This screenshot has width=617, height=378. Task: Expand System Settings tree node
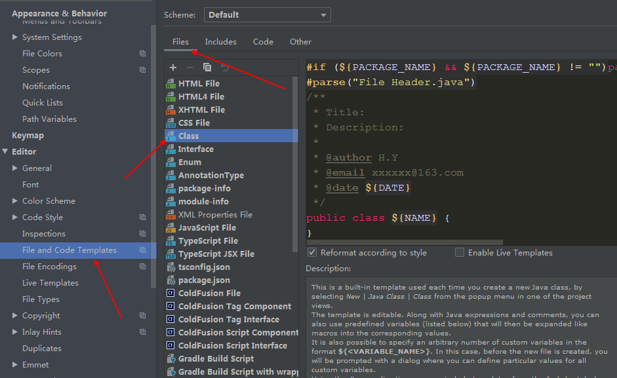[15, 37]
